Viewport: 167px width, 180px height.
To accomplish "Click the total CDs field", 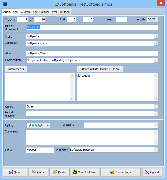I will coord(88,19).
